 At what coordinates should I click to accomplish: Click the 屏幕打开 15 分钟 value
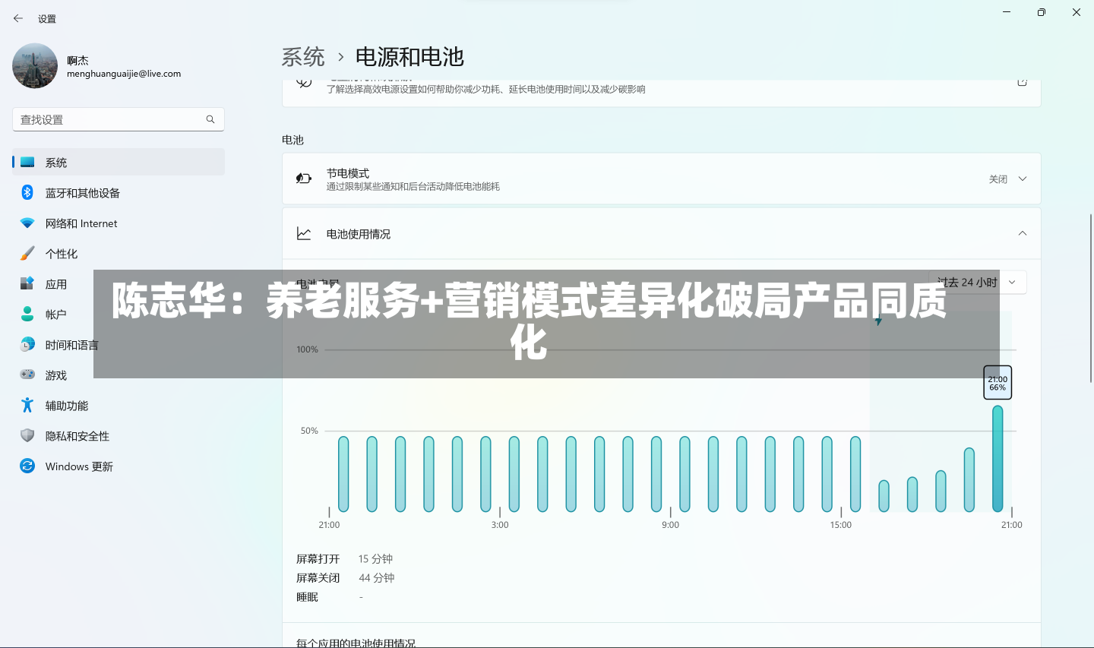point(375,558)
